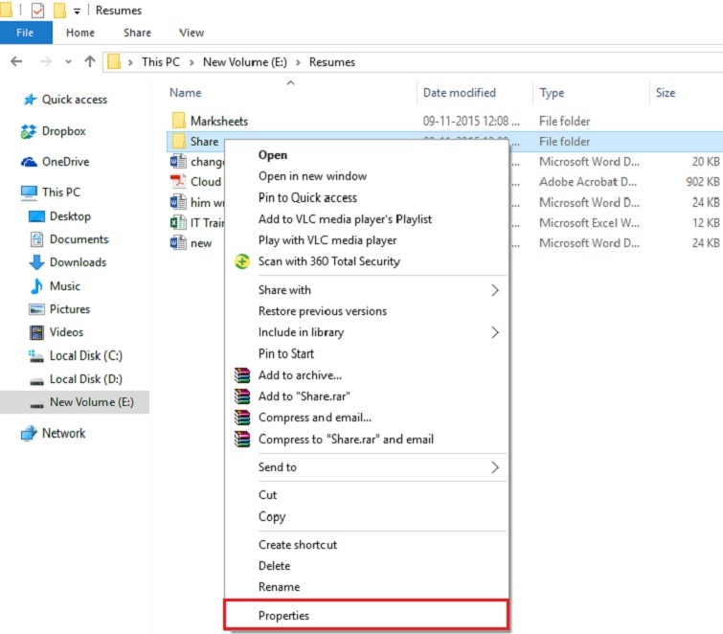Open the Quick Access Toolbar dropdown arrow
This screenshot has height=634, width=723.
77,11
